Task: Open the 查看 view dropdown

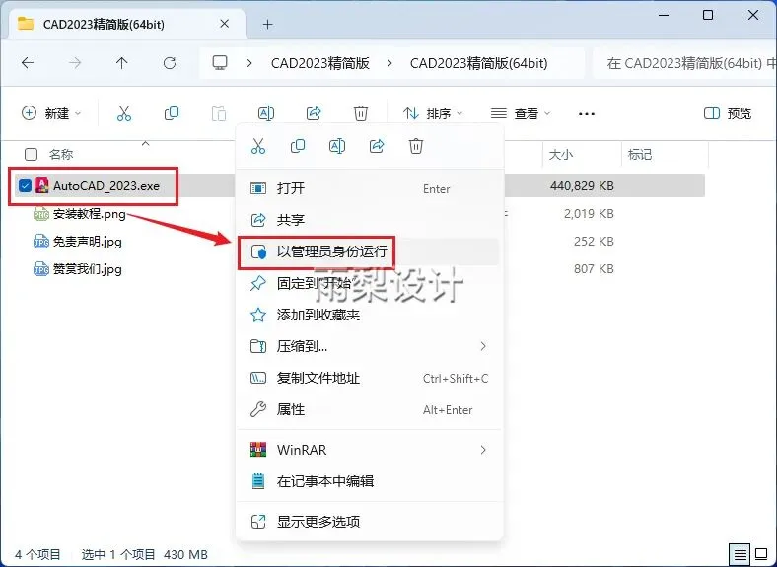Action: tap(521, 113)
